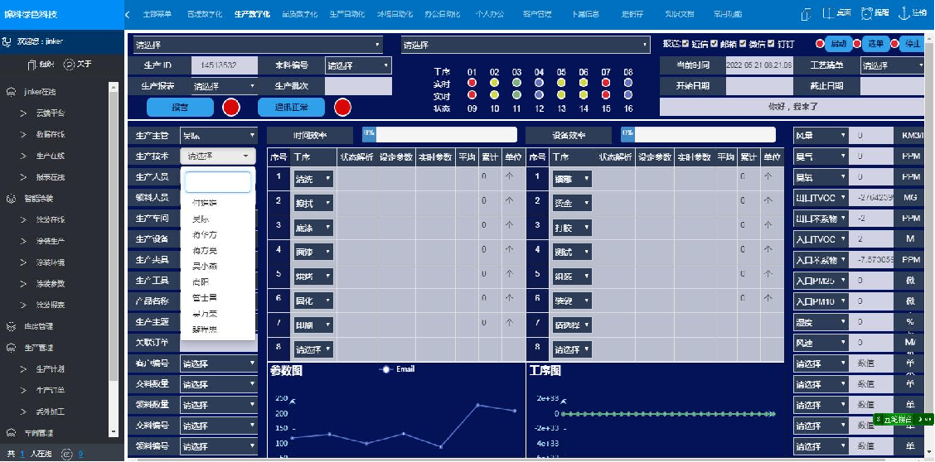The width and height of the screenshot is (935, 462).
Task: Expand the 云端平台 sidebar tree item
Action: click(50, 113)
